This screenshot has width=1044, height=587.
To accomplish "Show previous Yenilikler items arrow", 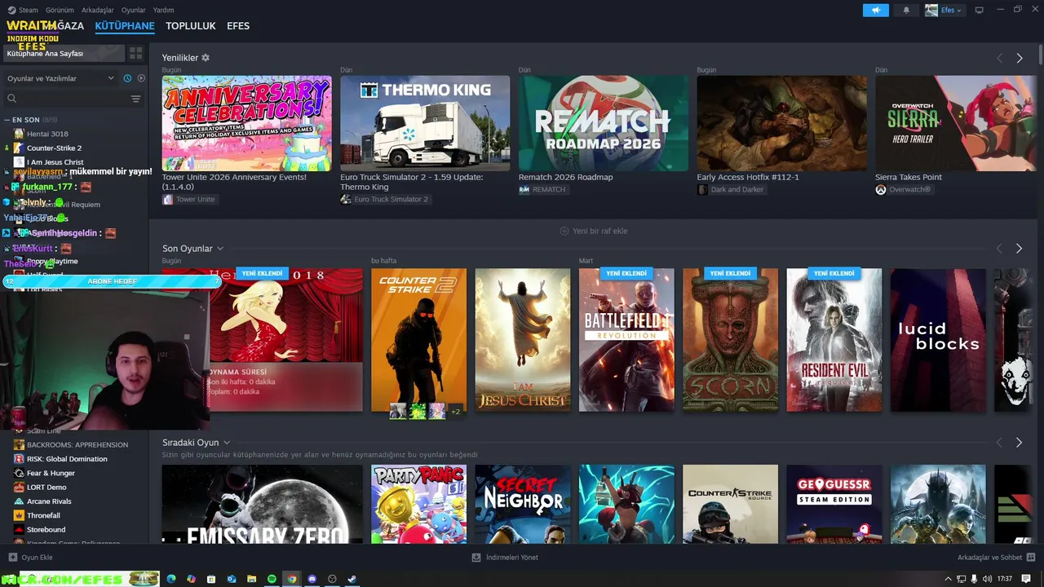I will [x=999, y=59].
